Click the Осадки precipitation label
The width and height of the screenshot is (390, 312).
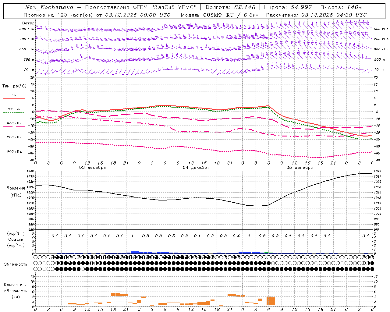(x=16, y=240)
